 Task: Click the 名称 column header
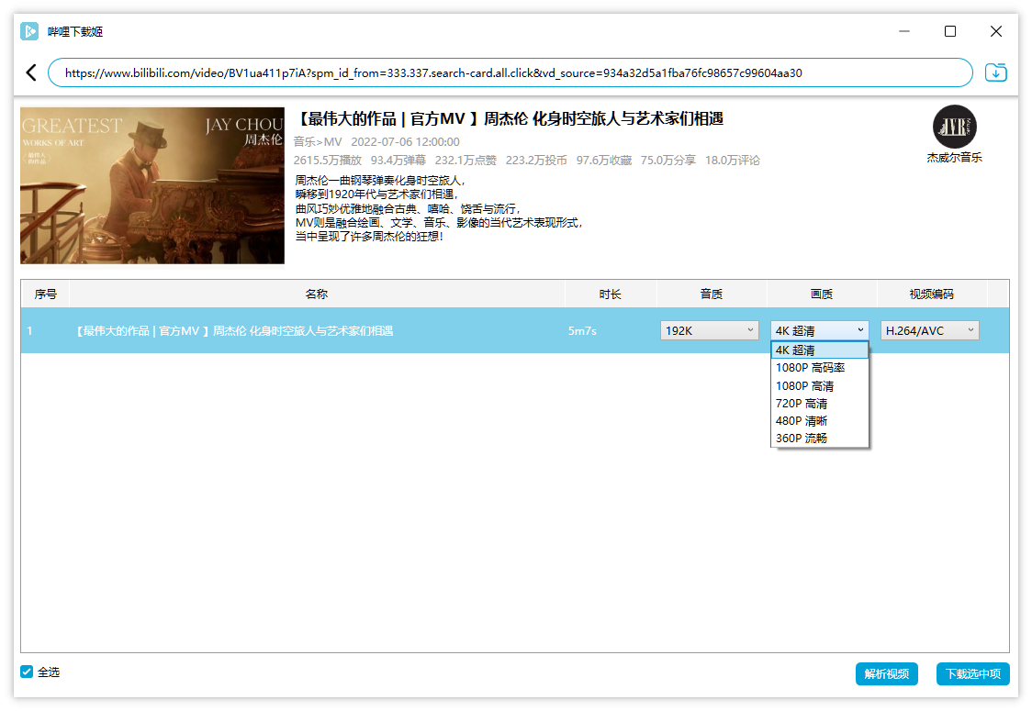tap(317, 294)
